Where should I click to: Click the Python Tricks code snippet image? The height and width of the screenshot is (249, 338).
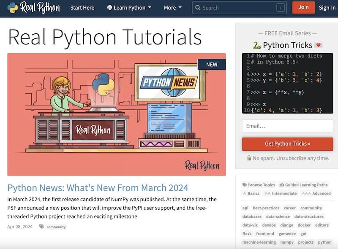pos(287,84)
